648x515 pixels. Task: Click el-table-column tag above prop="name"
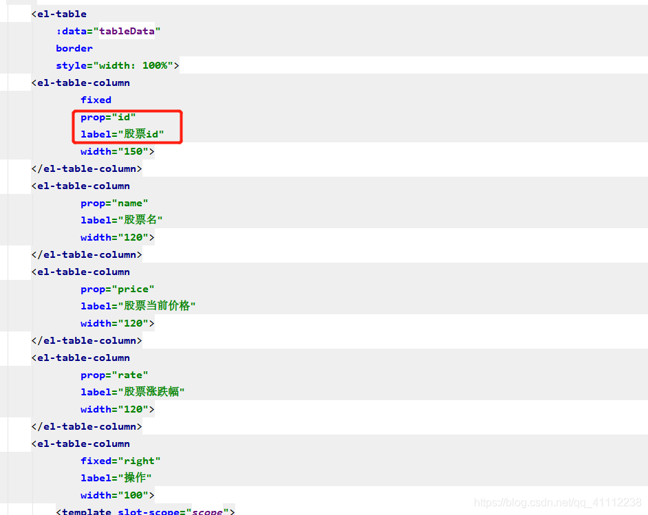coord(80,186)
